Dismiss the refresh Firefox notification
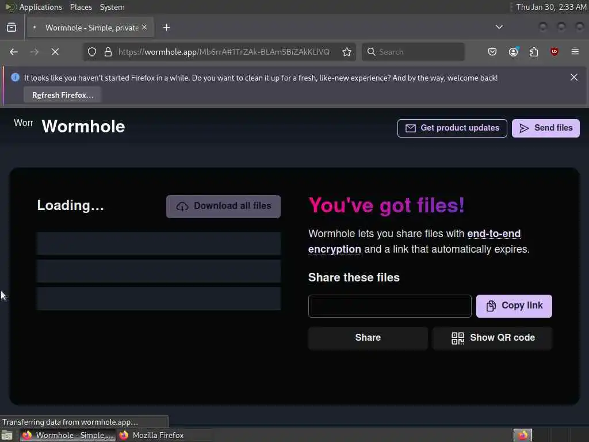 [573, 78]
